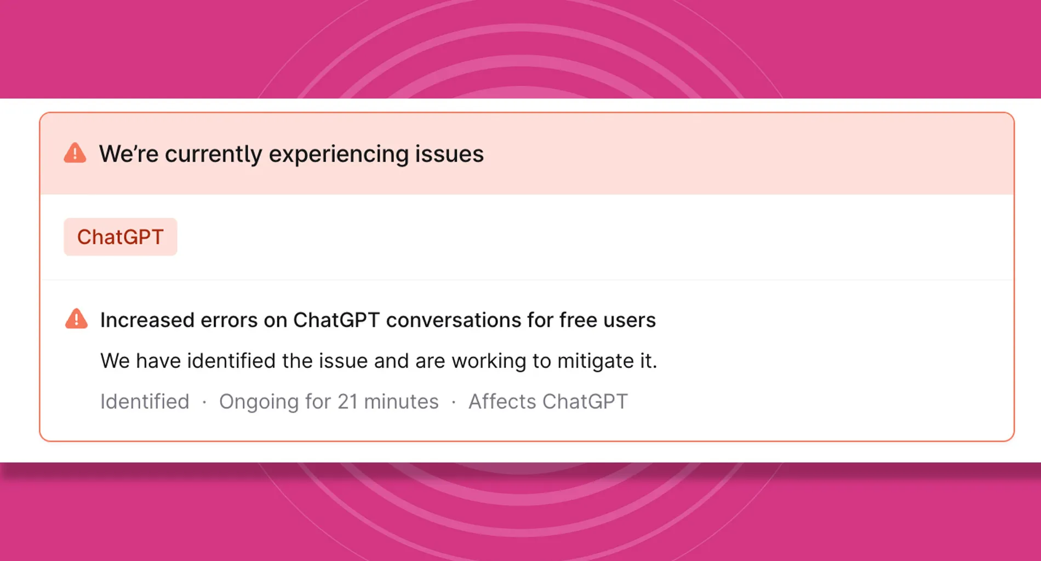Expand the currently experiencing issues banner
The image size is (1041, 561).
click(291, 154)
